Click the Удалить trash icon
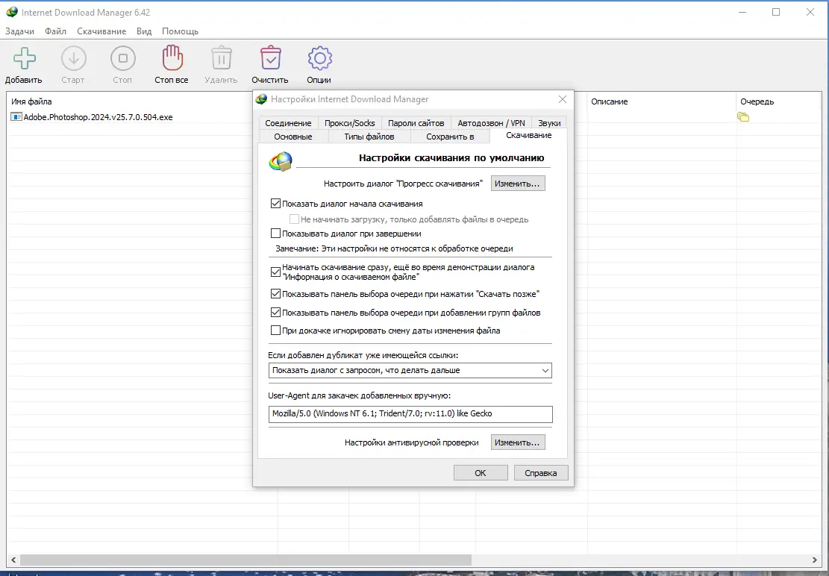Viewport: 829px width, 576px height. point(220,58)
